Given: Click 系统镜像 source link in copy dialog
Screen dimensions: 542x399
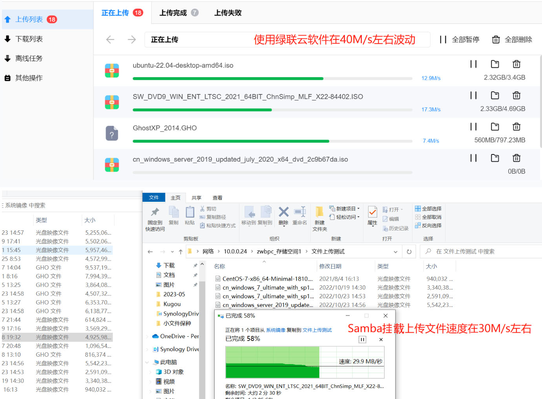Looking at the screenshot, I should click(x=276, y=330).
